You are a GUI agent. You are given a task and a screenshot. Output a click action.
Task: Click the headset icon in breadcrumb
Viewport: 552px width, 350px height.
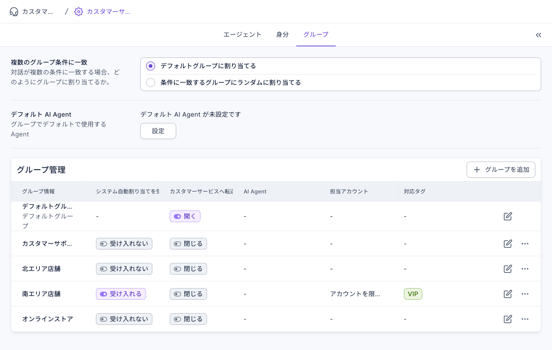pyautogui.click(x=14, y=12)
